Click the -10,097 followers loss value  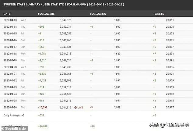pos(43,107)
